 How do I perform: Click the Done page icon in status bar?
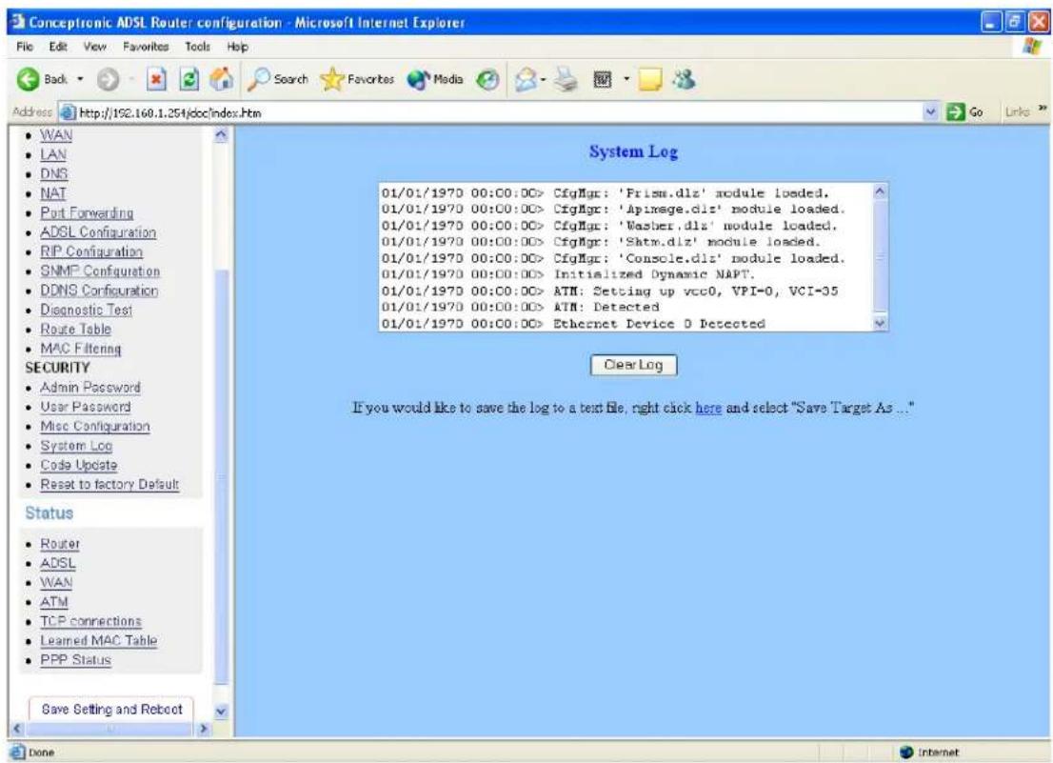pos(17,753)
